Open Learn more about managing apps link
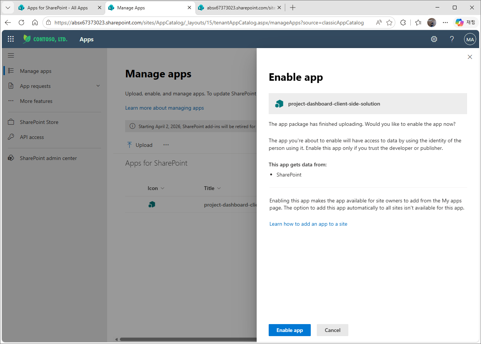The height and width of the screenshot is (344, 481). (x=165, y=108)
